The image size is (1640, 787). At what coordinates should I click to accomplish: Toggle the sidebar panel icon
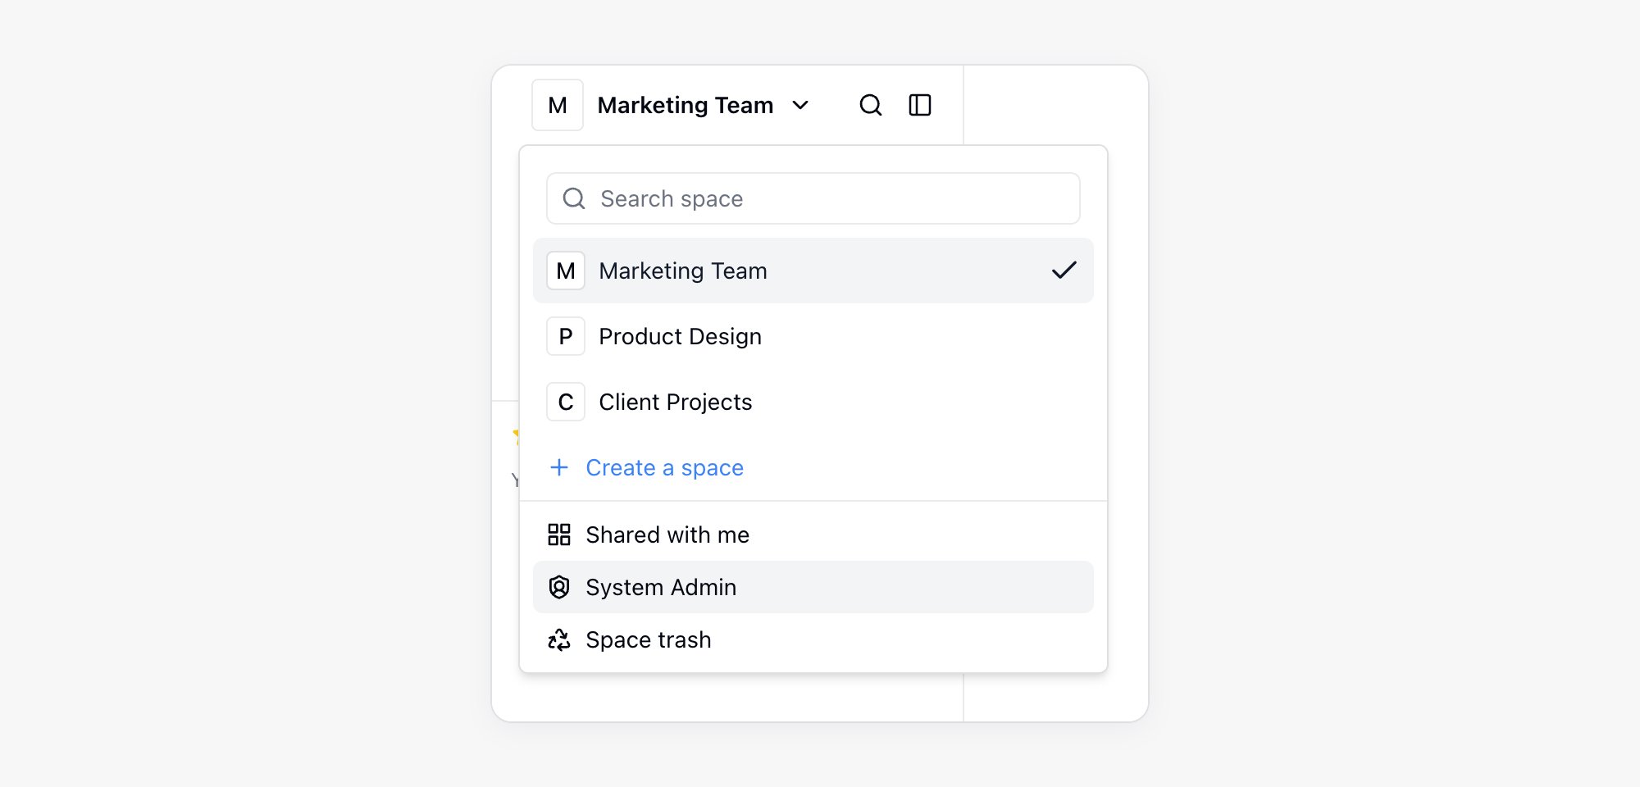[920, 105]
